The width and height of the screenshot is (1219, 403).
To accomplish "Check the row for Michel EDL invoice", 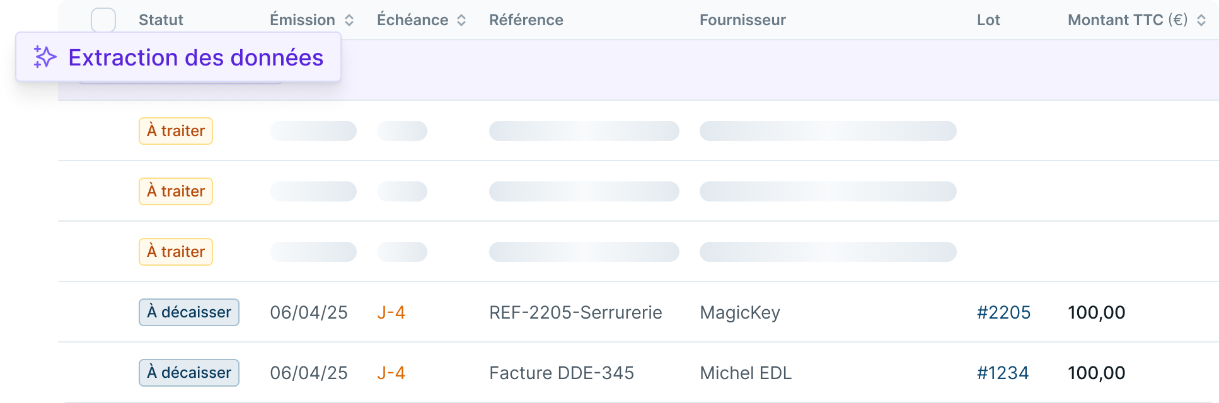I will (103, 372).
